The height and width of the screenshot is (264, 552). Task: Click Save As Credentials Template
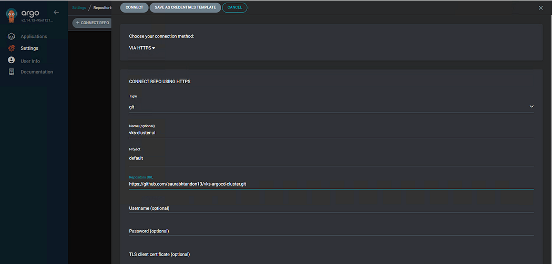(x=185, y=8)
